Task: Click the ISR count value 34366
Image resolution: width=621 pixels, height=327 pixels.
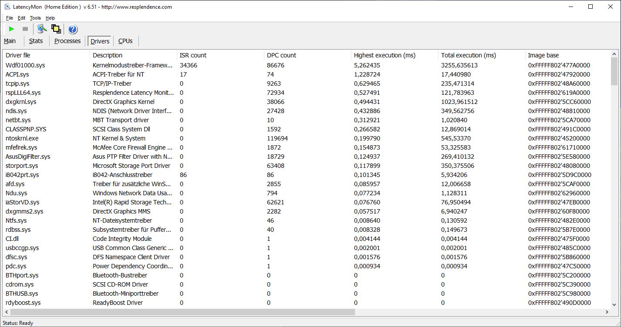Action: click(x=189, y=65)
